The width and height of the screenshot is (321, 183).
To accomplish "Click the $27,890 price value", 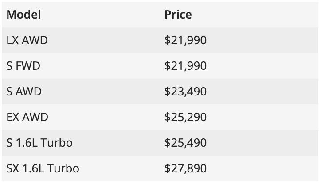I will 185,169.
